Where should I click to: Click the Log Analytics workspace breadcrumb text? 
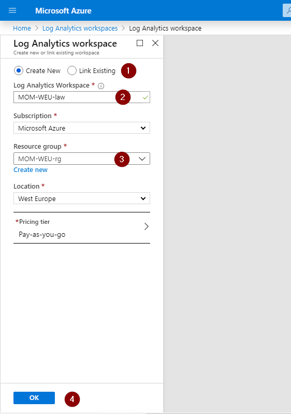click(165, 28)
